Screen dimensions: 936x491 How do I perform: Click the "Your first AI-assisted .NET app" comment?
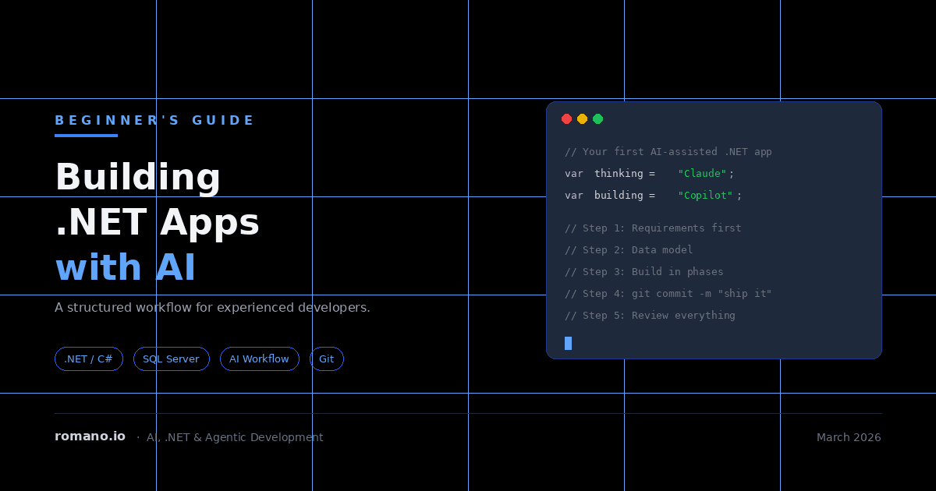pos(668,152)
